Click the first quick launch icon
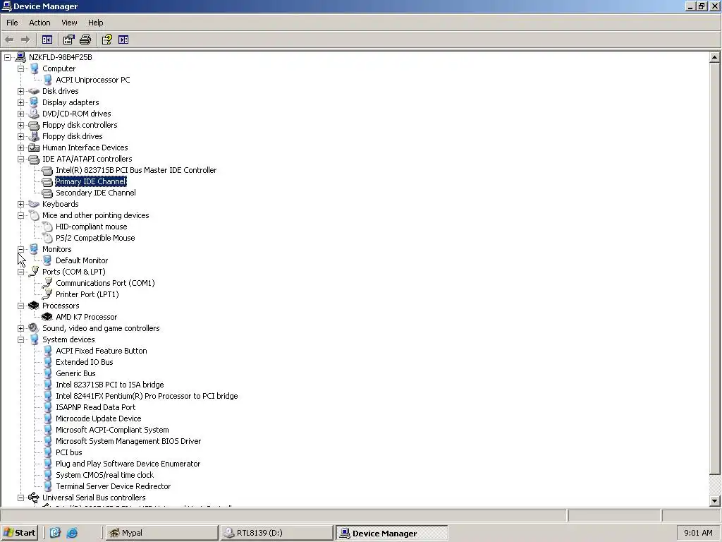The width and height of the screenshot is (722, 542). [x=55, y=533]
